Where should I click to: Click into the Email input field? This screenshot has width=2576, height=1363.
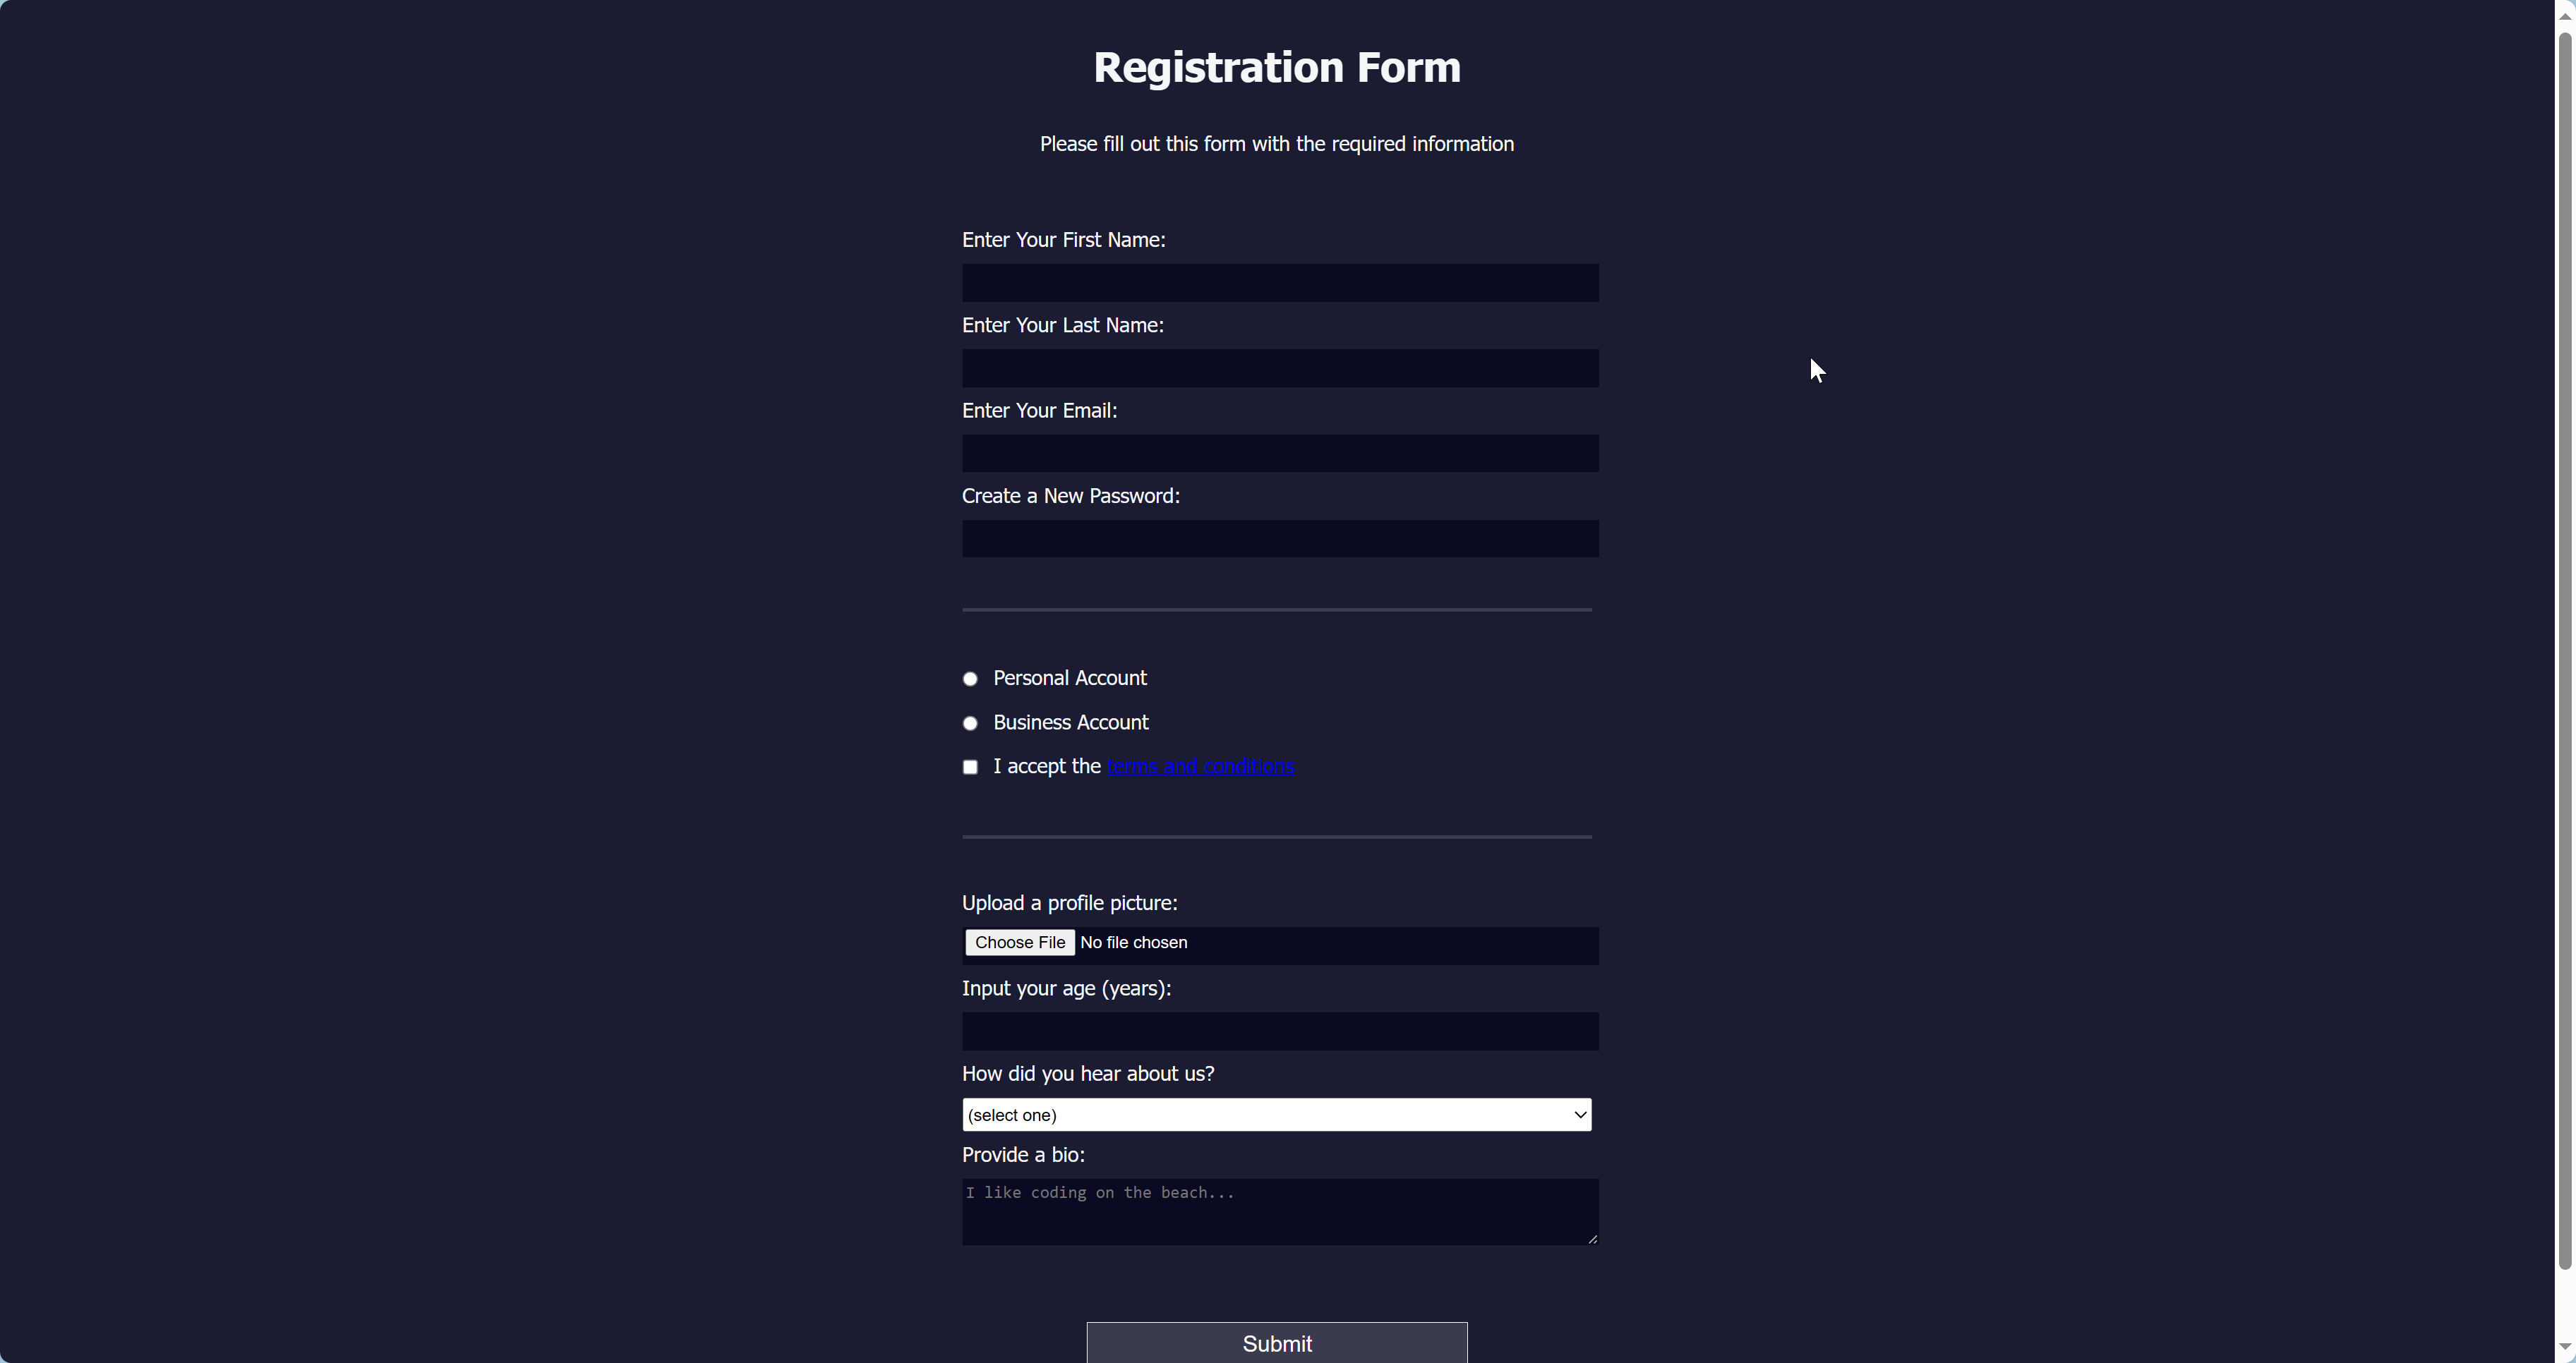1279,454
